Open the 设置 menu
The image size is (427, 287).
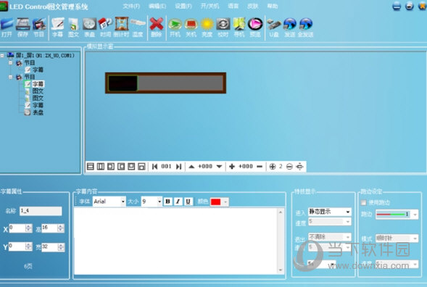click(x=183, y=6)
